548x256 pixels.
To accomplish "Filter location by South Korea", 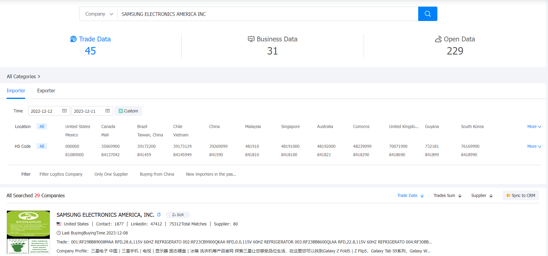I will 472,127.
